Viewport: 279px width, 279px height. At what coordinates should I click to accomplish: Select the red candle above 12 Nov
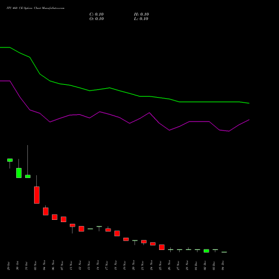pos(81,229)
